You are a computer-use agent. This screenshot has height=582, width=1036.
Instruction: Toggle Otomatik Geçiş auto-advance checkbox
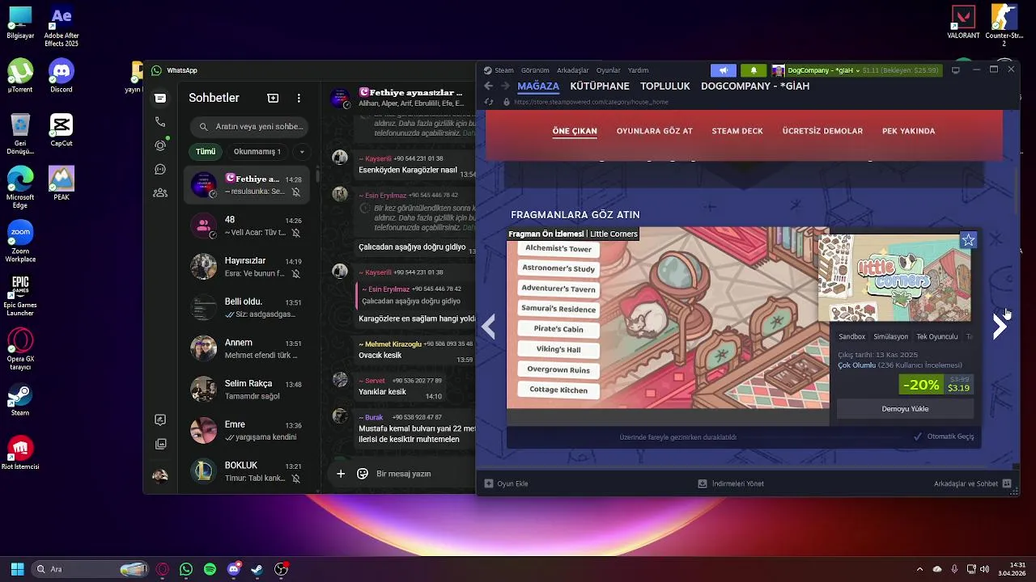pos(917,436)
